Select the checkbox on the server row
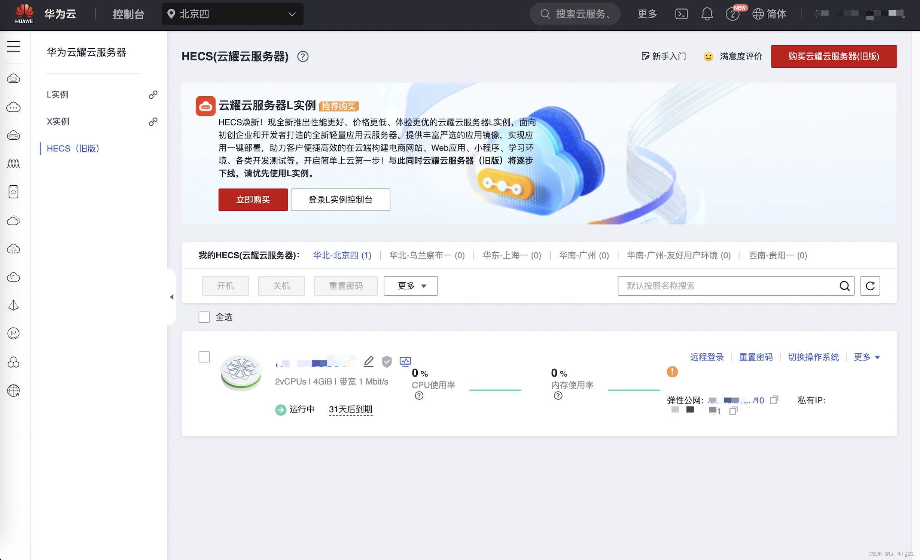This screenshot has width=920, height=560. (204, 357)
